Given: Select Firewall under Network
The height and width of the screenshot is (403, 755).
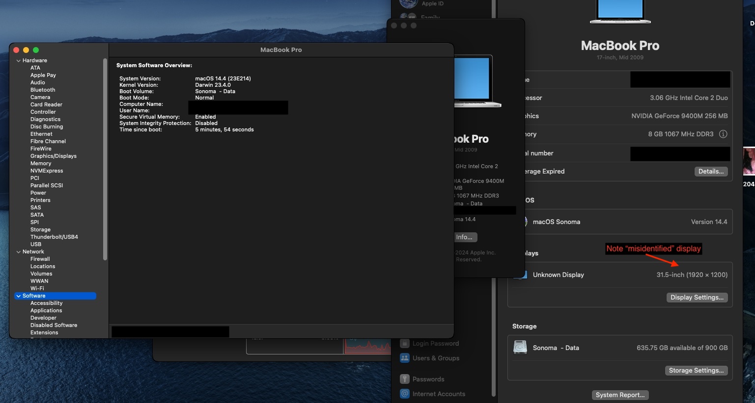Looking at the screenshot, I should [x=40, y=259].
